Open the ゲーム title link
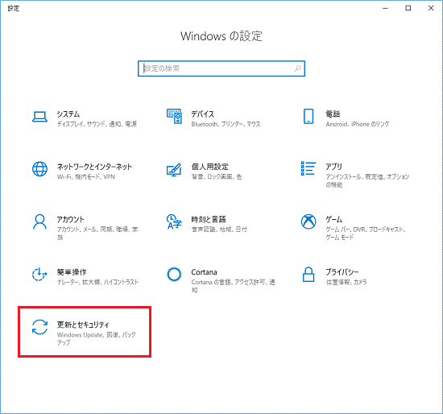This screenshot has height=414, width=443. pyautogui.click(x=333, y=220)
